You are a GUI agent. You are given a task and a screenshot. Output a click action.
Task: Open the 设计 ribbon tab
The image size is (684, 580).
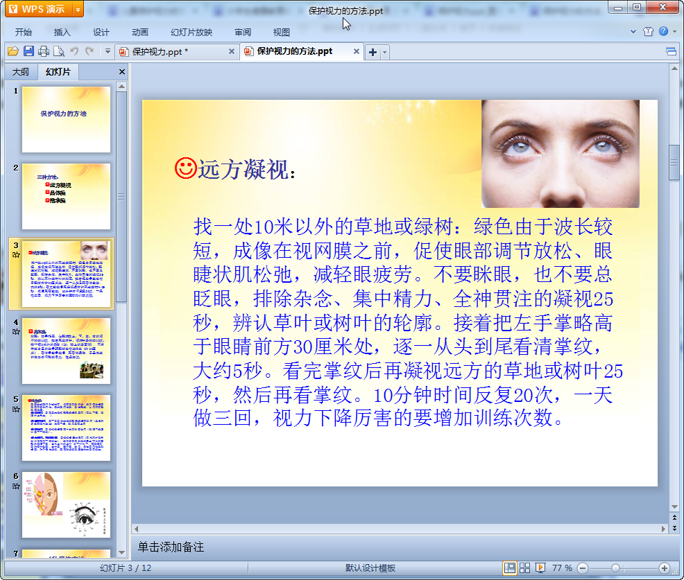[101, 33]
